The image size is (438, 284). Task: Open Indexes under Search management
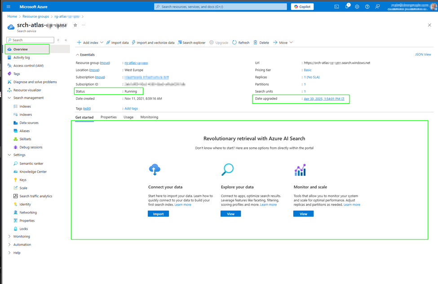(x=25, y=106)
